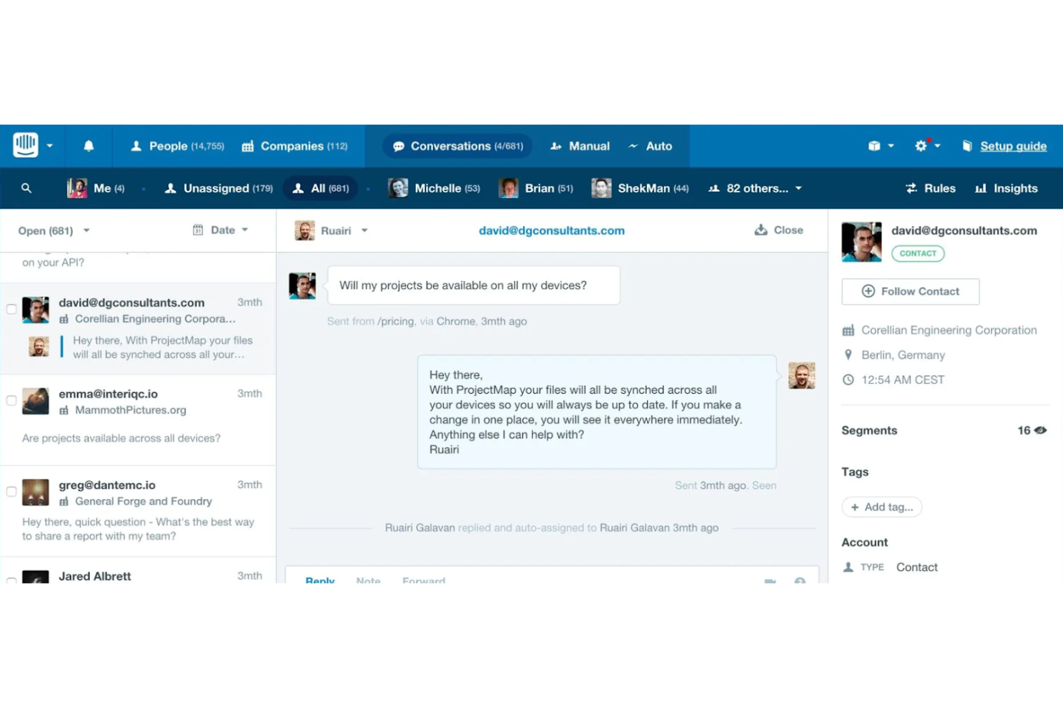Open Michelle's conversation inbox tab
Screen dimensions: 1063x708
coord(434,188)
